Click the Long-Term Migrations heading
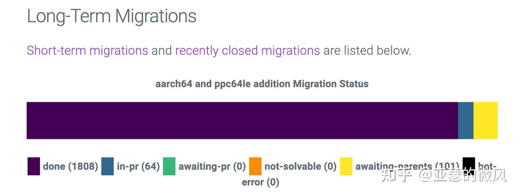Viewport: 520px width, 196px height. click(112, 16)
